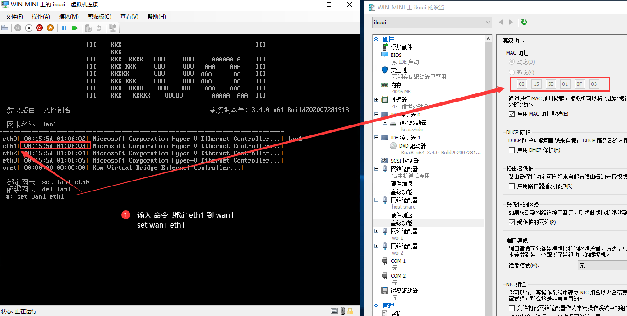The width and height of the screenshot is (627, 316).
Task: Select 硬件加速 under host-share adapter
Action: [401, 215]
